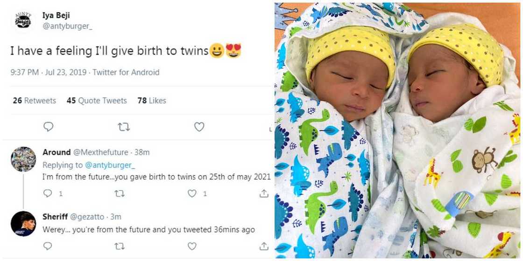
Task: Like Around's reply with the heart icon
Action: coord(192,193)
